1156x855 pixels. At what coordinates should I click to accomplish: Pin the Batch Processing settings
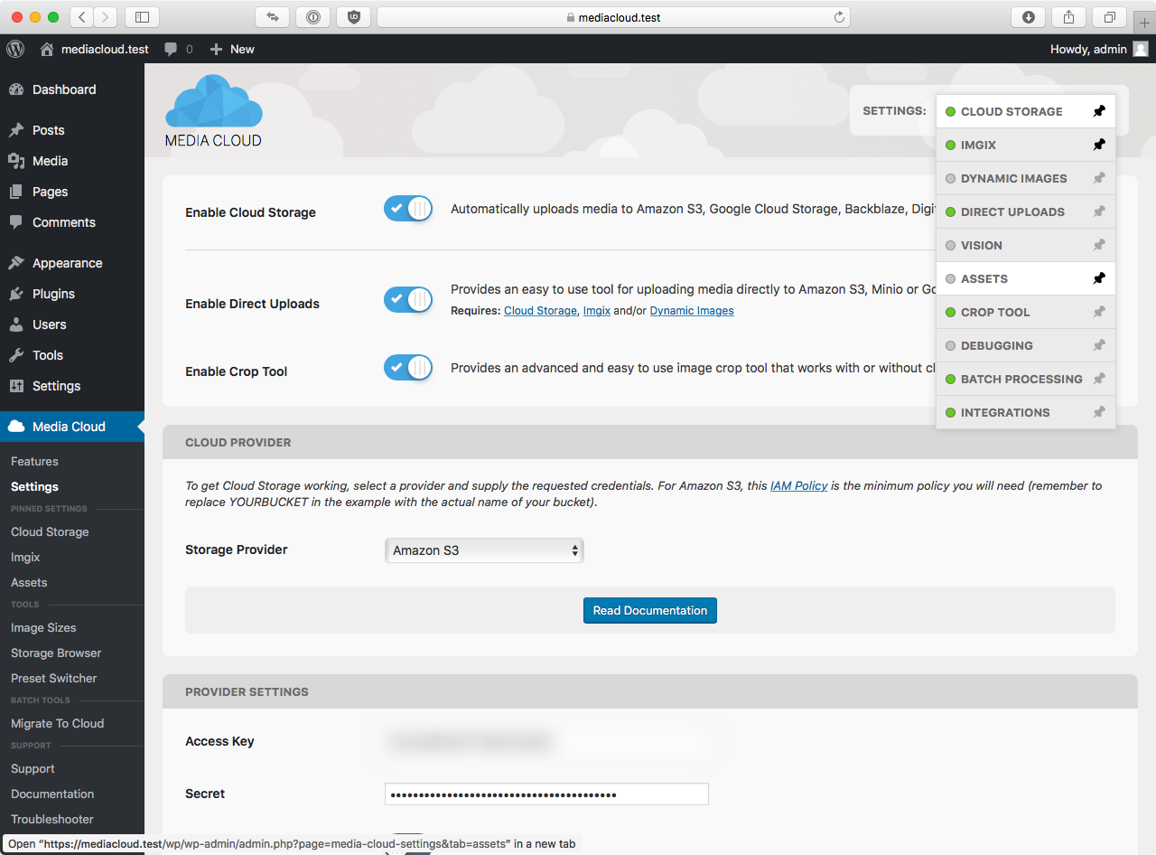pos(1098,379)
